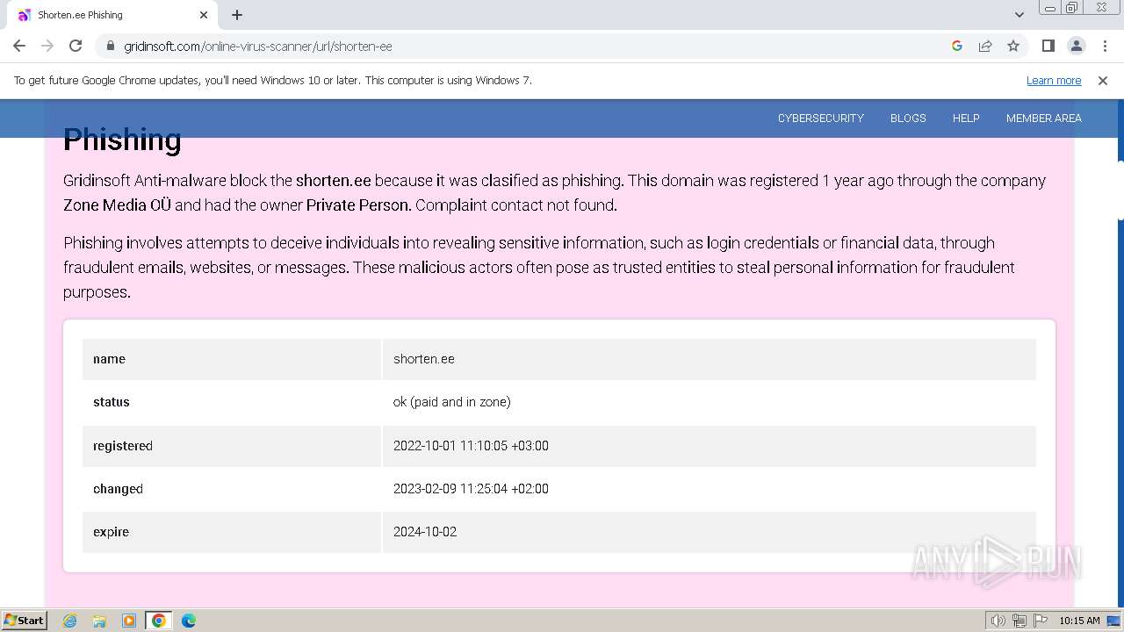
Task: Switch to Chrome in the taskbar
Action: tap(159, 621)
